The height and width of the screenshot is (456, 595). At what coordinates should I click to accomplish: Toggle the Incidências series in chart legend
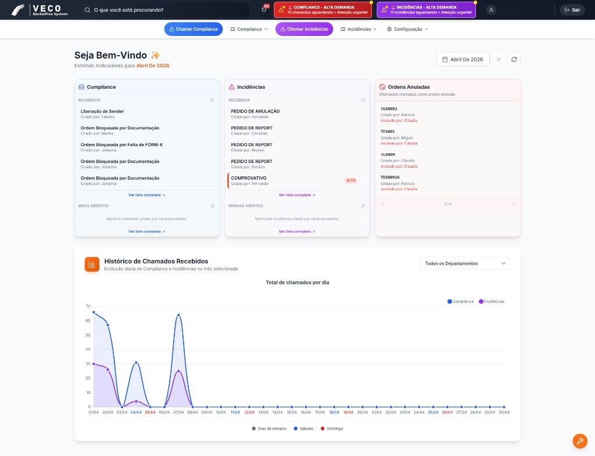coord(491,302)
